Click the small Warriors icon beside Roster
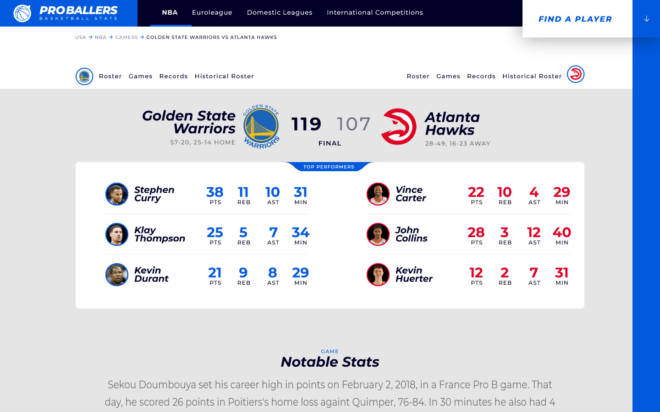 coord(84,76)
